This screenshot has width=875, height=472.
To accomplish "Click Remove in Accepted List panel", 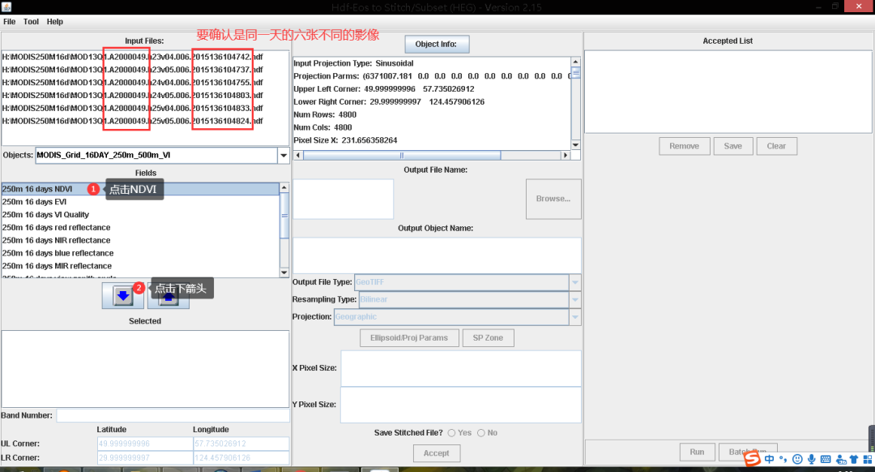I will coord(684,146).
